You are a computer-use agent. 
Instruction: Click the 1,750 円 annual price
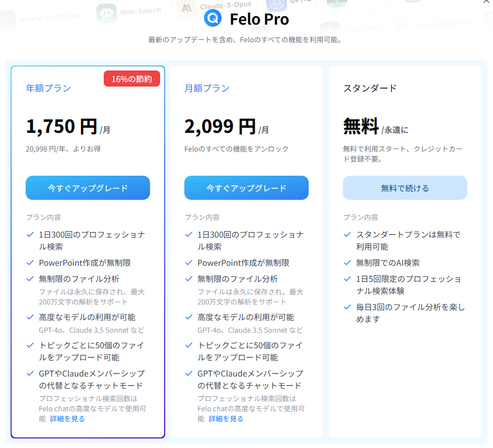pos(61,126)
